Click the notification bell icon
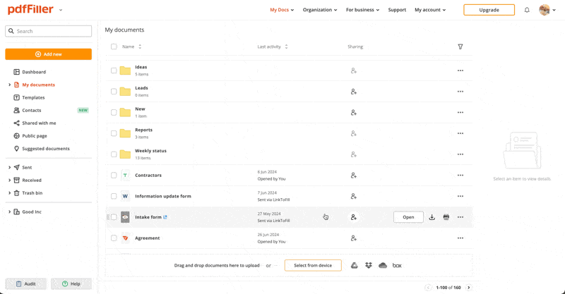The image size is (565, 294). (x=527, y=10)
